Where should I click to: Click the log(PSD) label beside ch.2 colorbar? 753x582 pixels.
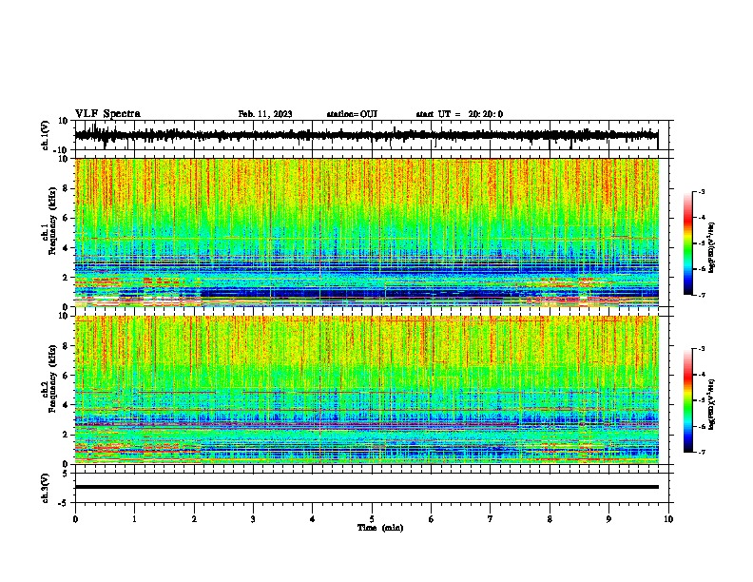[712, 404]
